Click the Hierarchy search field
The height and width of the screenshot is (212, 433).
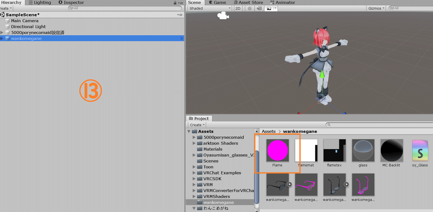[126, 8]
